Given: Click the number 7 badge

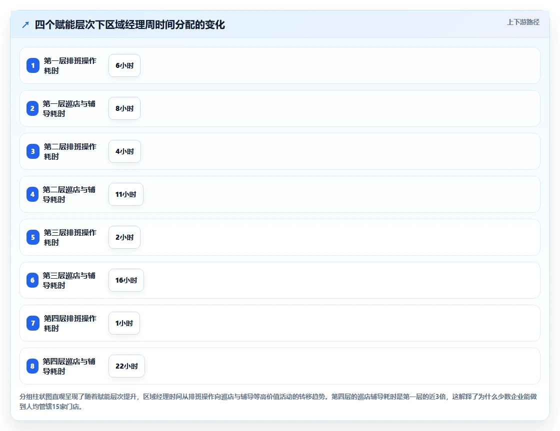Looking at the screenshot, I should click(x=33, y=323).
